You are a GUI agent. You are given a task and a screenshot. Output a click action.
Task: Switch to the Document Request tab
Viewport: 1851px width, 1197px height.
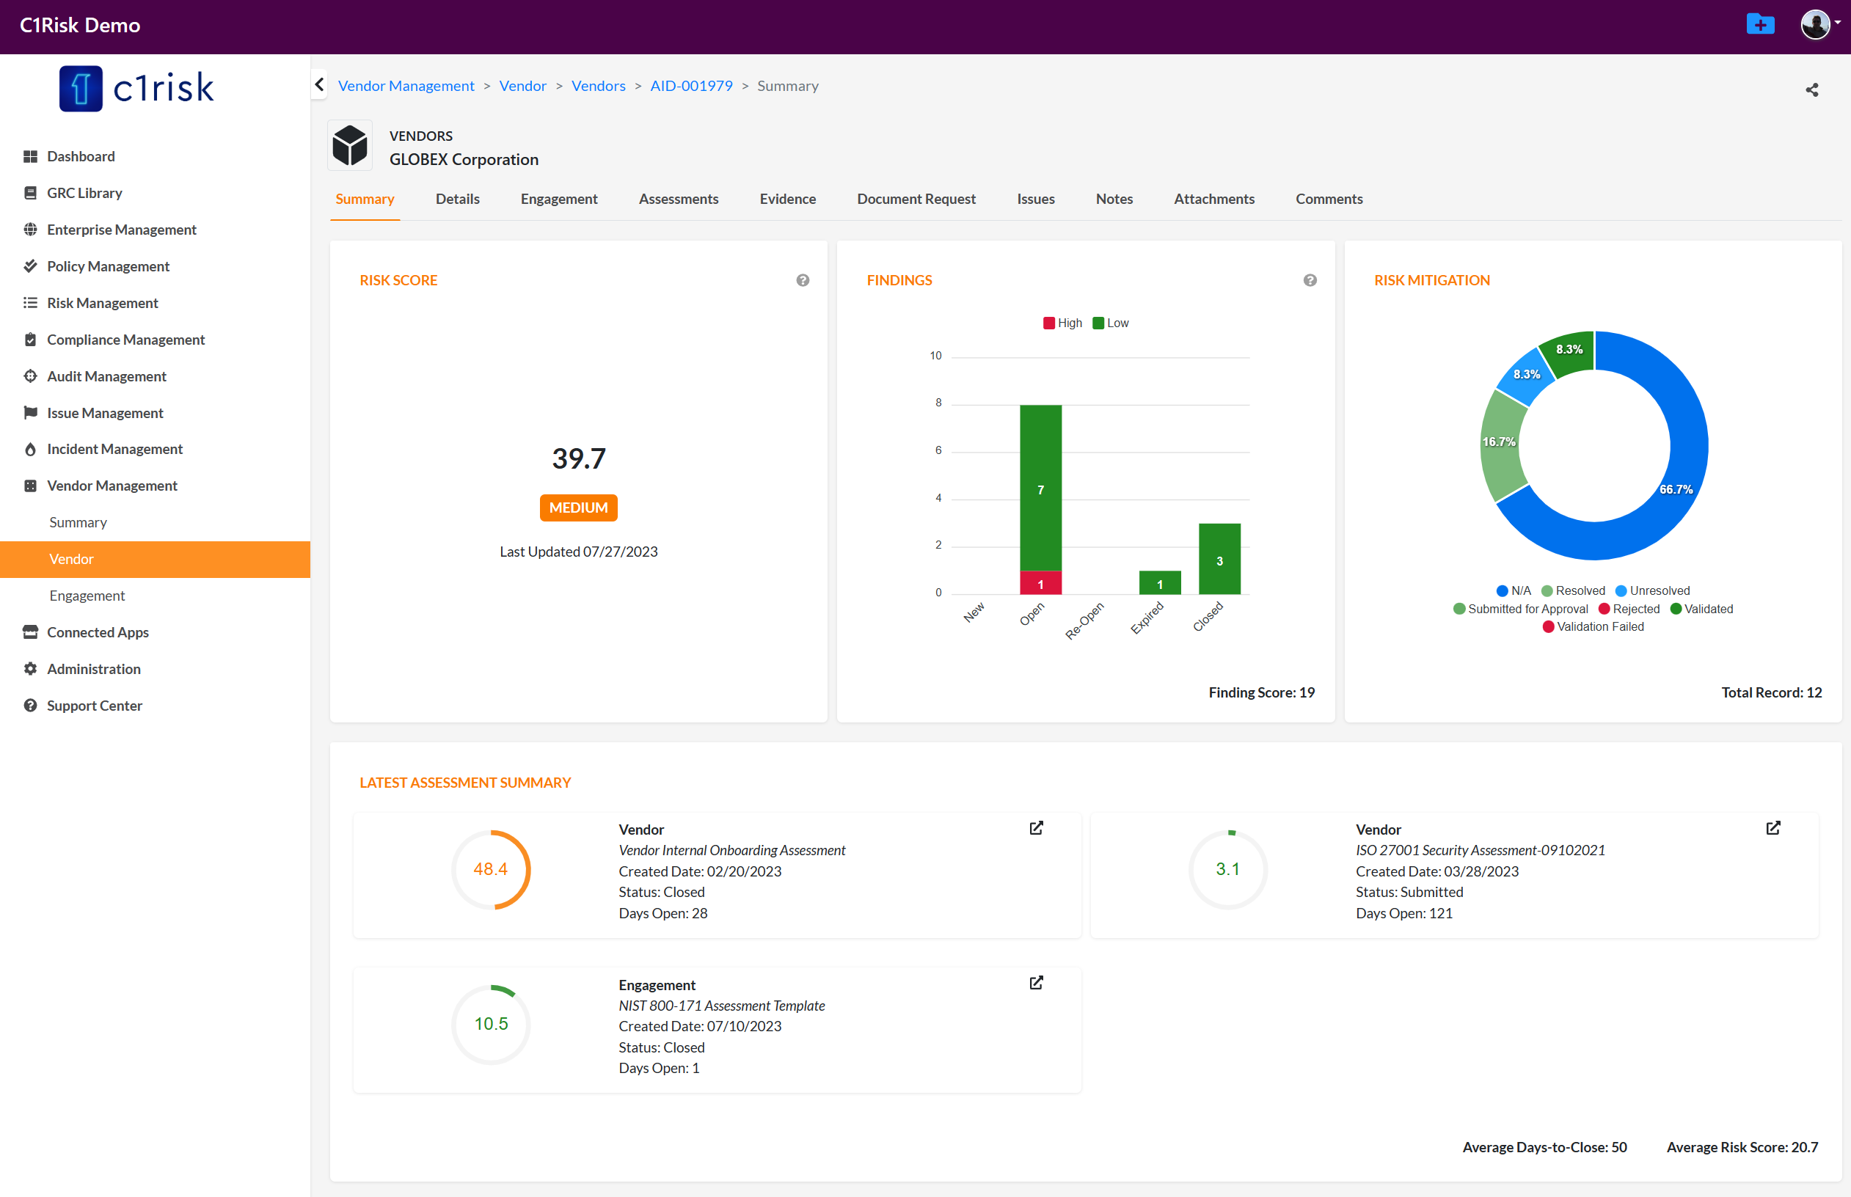point(916,199)
